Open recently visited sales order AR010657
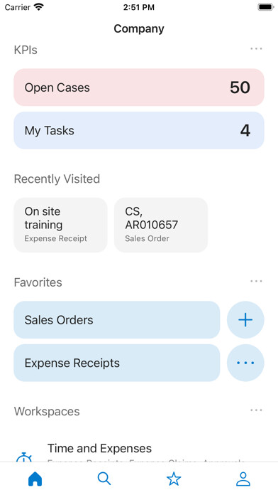 coord(161,225)
